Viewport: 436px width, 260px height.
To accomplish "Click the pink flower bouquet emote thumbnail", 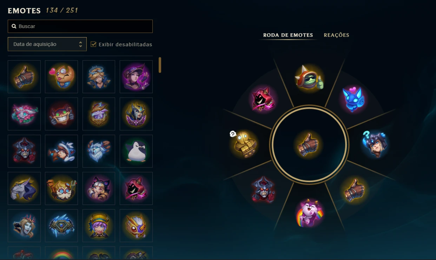I will [24, 114].
